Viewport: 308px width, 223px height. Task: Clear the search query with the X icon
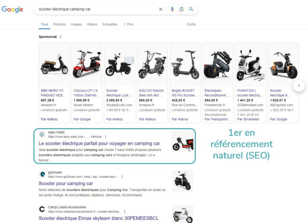[x=161, y=9]
